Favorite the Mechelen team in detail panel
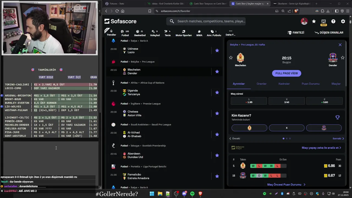The width and height of the screenshot is (352, 198). click(x=231, y=57)
